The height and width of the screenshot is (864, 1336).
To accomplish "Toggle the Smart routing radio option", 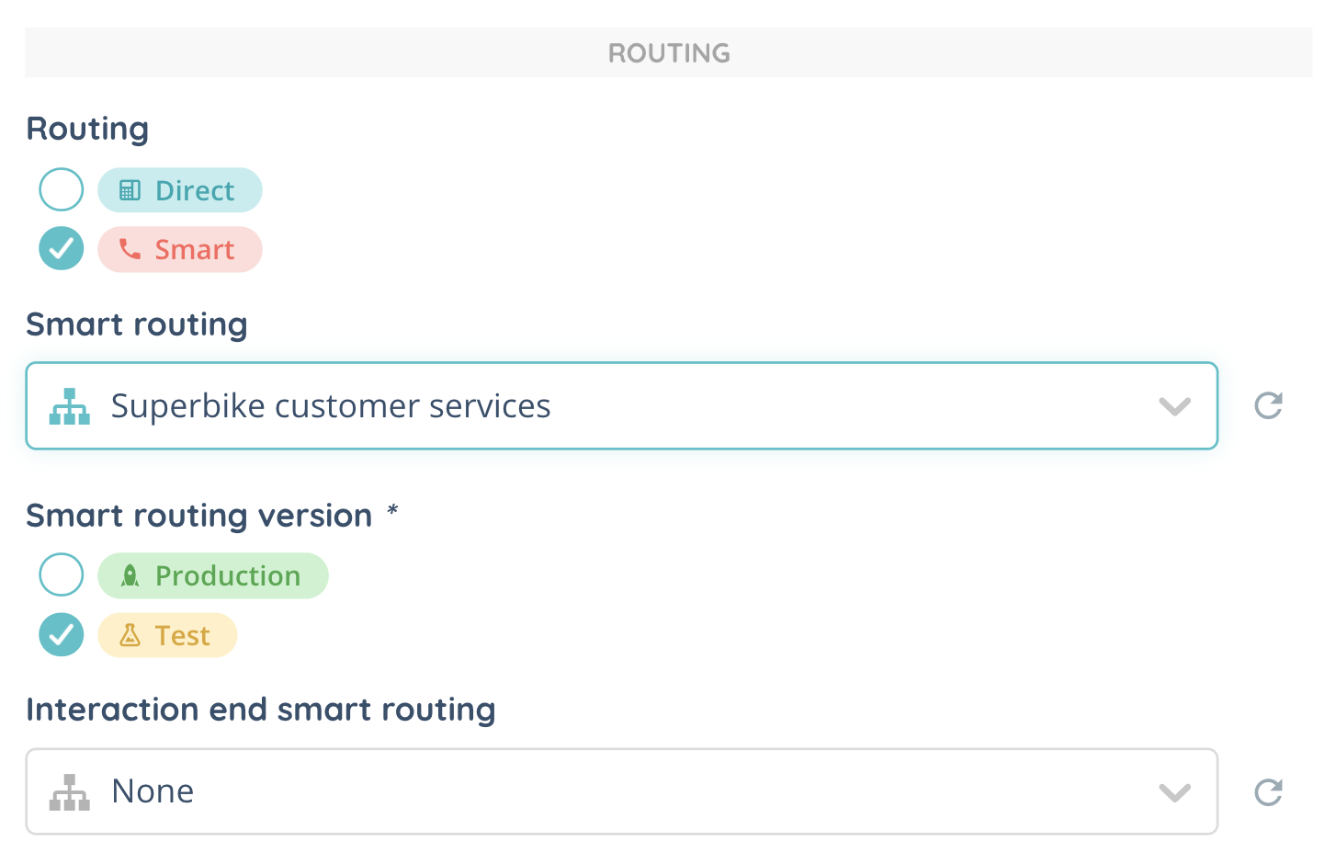I will coord(62,249).
